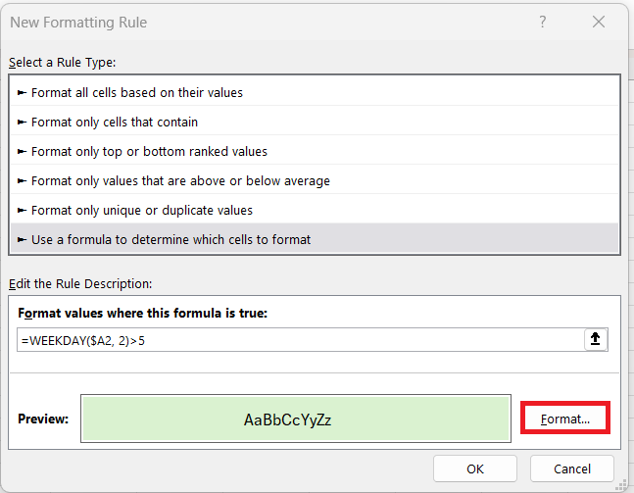Choose 'Use a formula to determine which cells to format'
The image size is (634, 493).
point(315,239)
